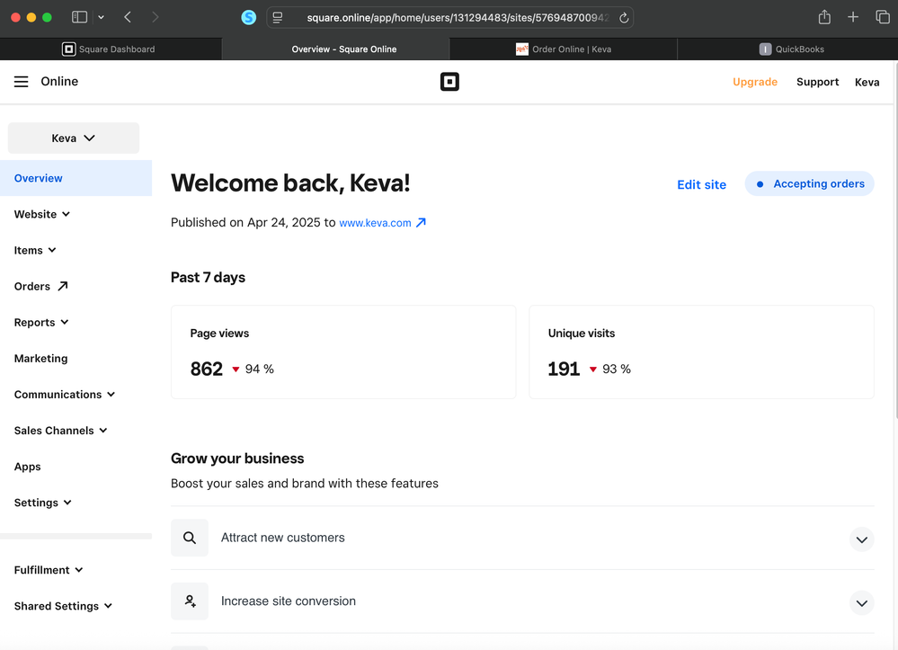Click the Upgrade link in header
This screenshot has height=650, width=898.
click(x=754, y=82)
